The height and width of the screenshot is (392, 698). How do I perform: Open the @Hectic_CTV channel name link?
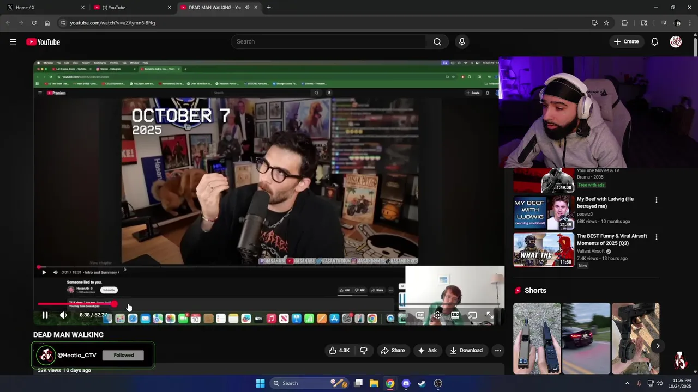77,356
